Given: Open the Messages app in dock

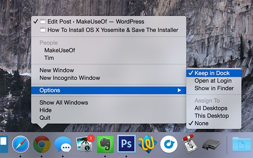Looking at the screenshot, I should [x=63, y=145].
